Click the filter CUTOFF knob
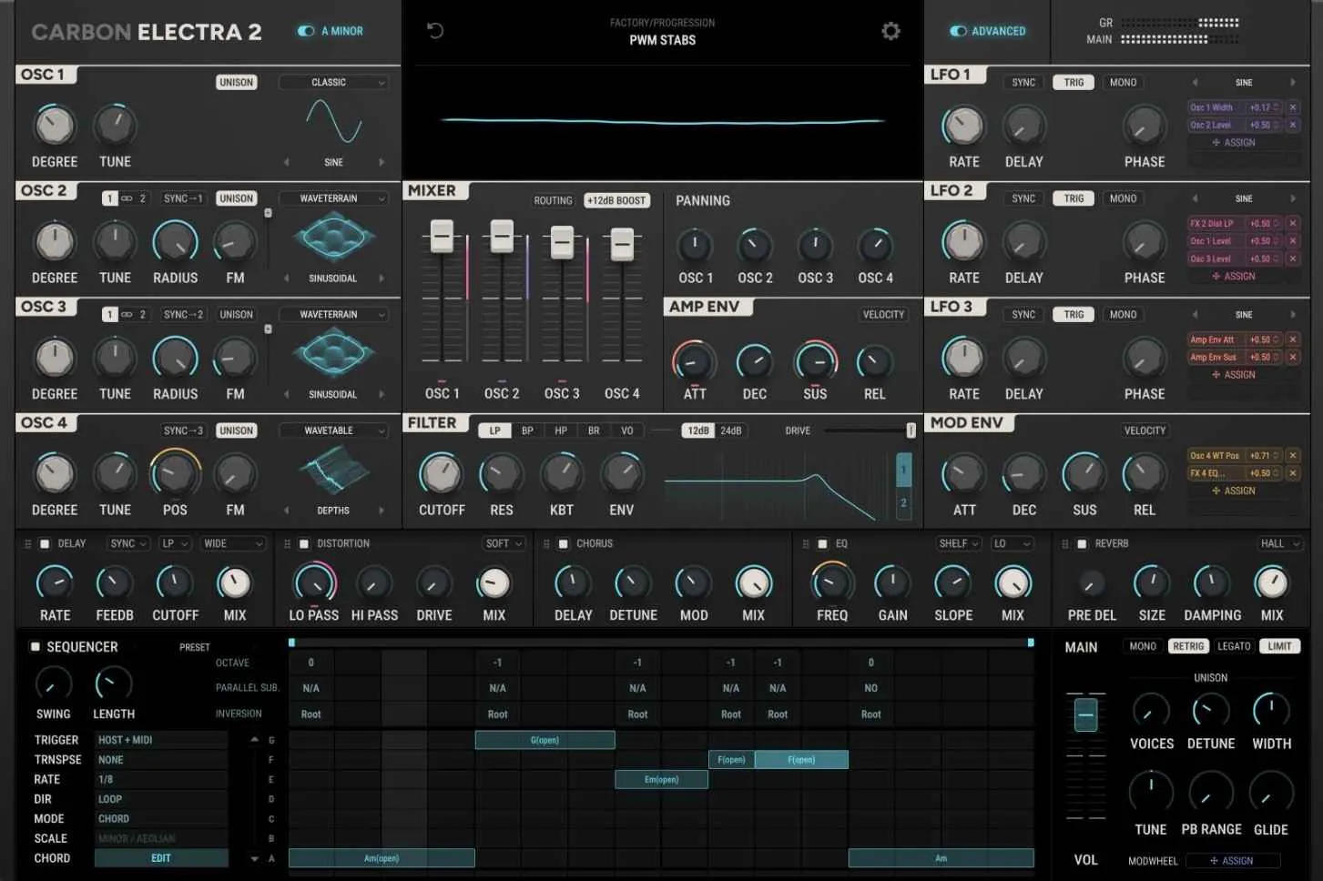Screen dimensions: 1323x881 pyautogui.click(x=441, y=473)
